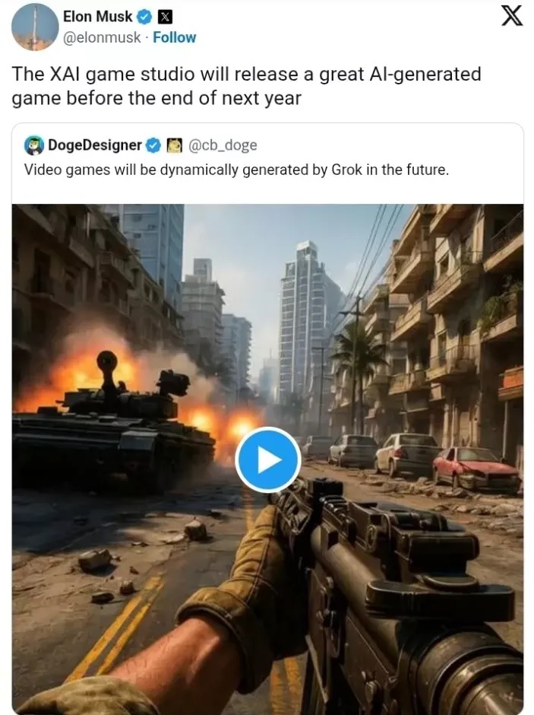Click the red car in the thumbnail

(476, 469)
